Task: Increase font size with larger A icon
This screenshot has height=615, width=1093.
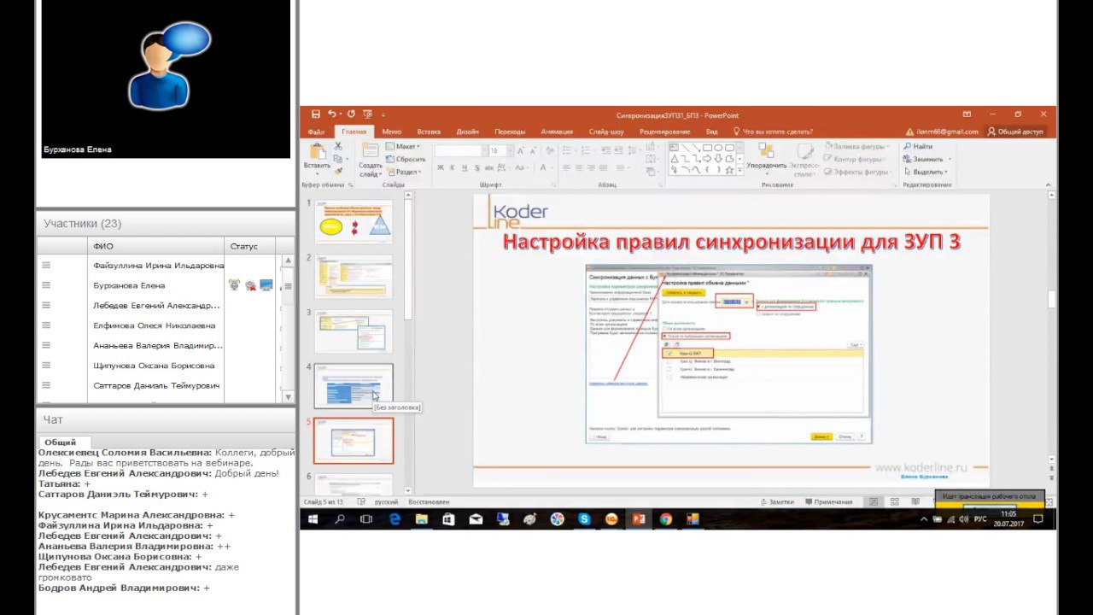Action: click(x=519, y=151)
